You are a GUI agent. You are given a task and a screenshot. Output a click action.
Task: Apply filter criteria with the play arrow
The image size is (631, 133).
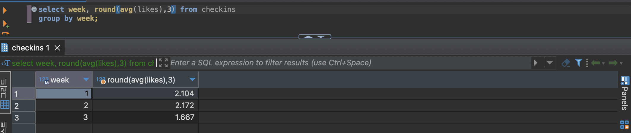(535, 63)
